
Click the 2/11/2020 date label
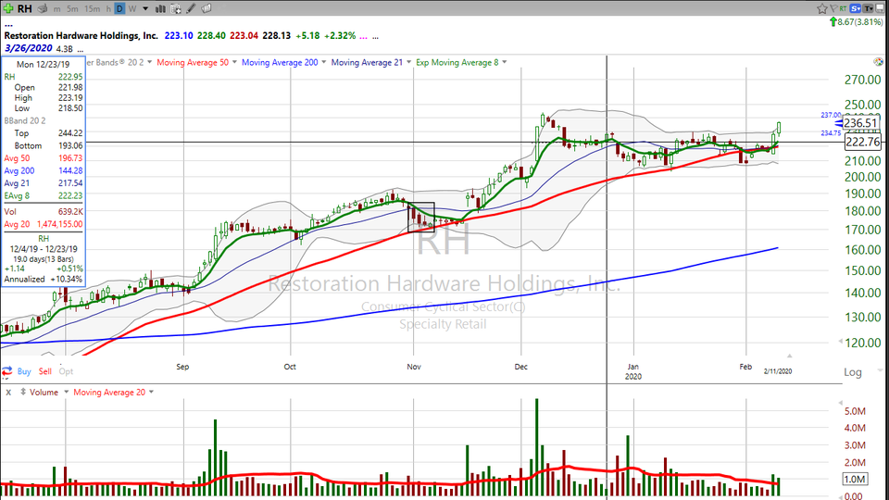point(777,371)
